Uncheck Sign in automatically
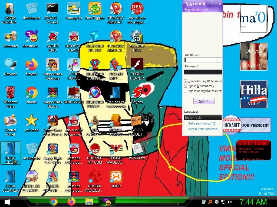Image resolution: width=277 pixels, height=207 pixels. pyautogui.click(x=185, y=86)
